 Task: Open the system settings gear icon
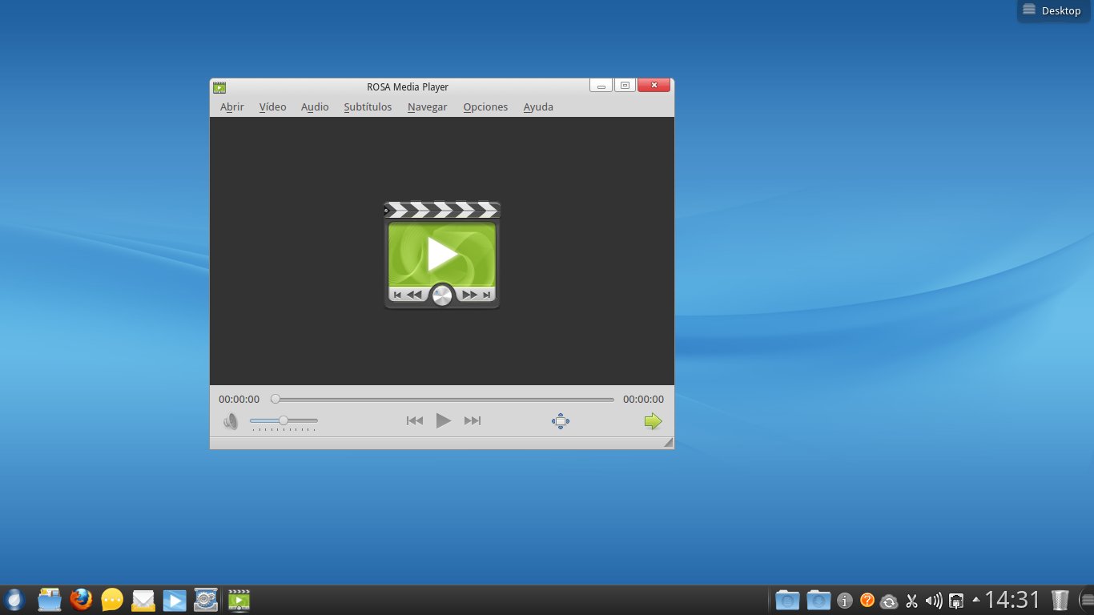point(206,600)
